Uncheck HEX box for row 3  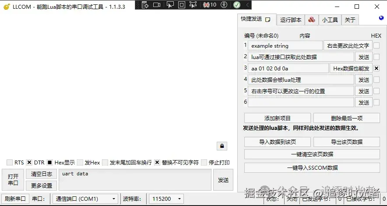coord(376,68)
